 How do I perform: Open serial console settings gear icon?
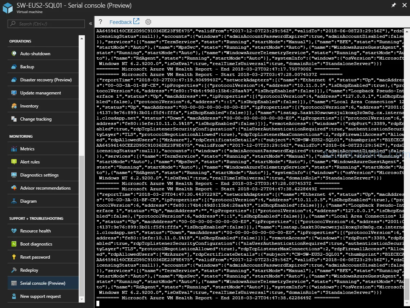[148, 22]
